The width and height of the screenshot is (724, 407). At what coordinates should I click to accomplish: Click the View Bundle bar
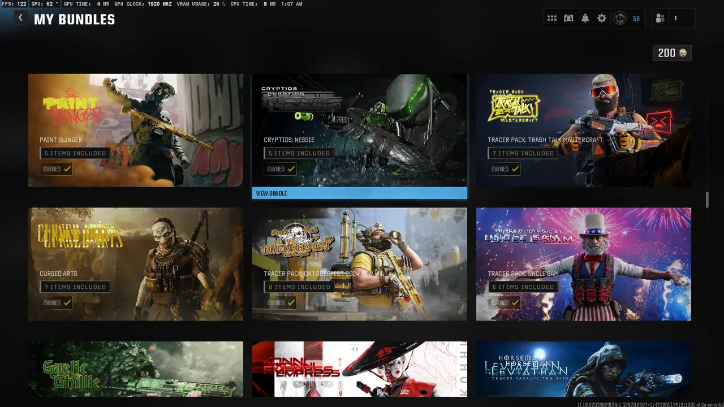(359, 193)
